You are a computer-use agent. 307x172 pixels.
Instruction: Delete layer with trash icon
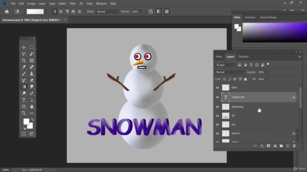coord(294,146)
